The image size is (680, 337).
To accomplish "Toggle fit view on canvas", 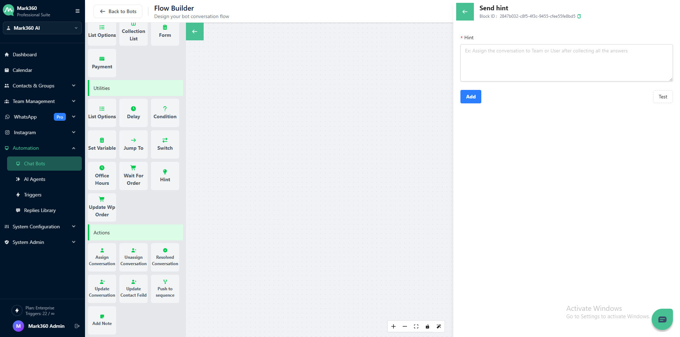I will pos(416,326).
